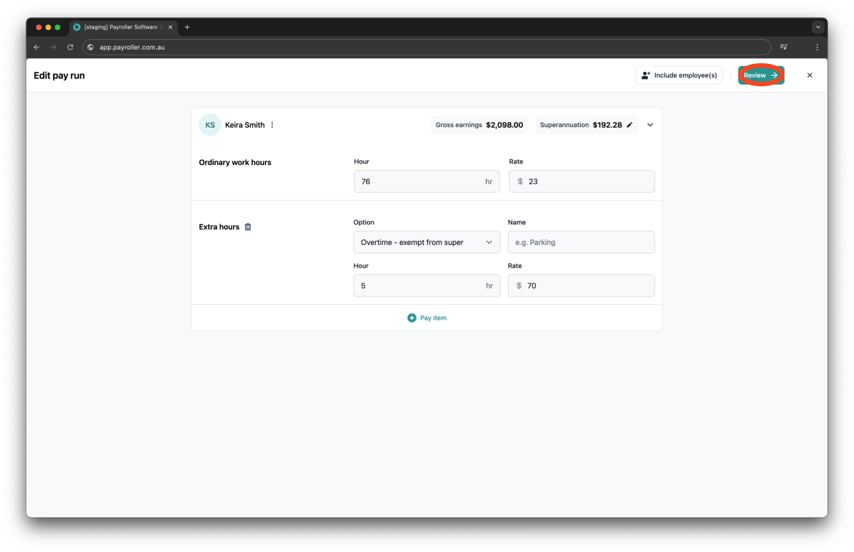The width and height of the screenshot is (854, 552).
Task: Close the Edit pay run page
Action: tap(809, 75)
